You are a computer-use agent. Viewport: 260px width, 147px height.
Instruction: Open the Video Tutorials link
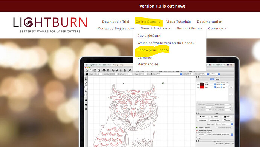[x=178, y=22]
